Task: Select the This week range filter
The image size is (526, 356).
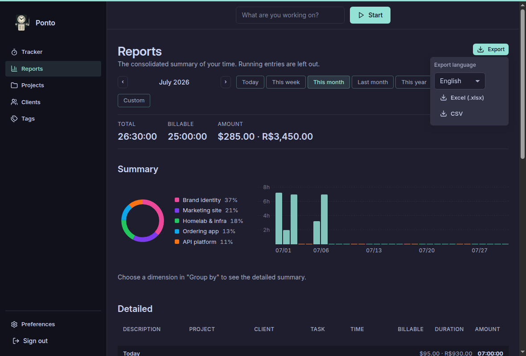Action: (x=286, y=82)
